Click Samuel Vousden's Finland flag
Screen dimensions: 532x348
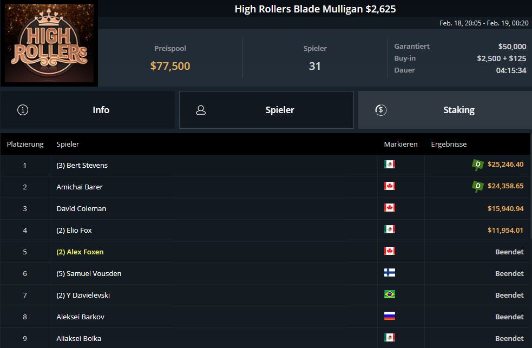389,273
